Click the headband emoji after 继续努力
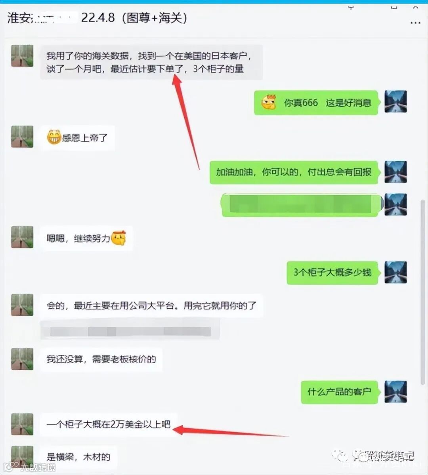Screen dimensions: 428x475 (x=118, y=238)
